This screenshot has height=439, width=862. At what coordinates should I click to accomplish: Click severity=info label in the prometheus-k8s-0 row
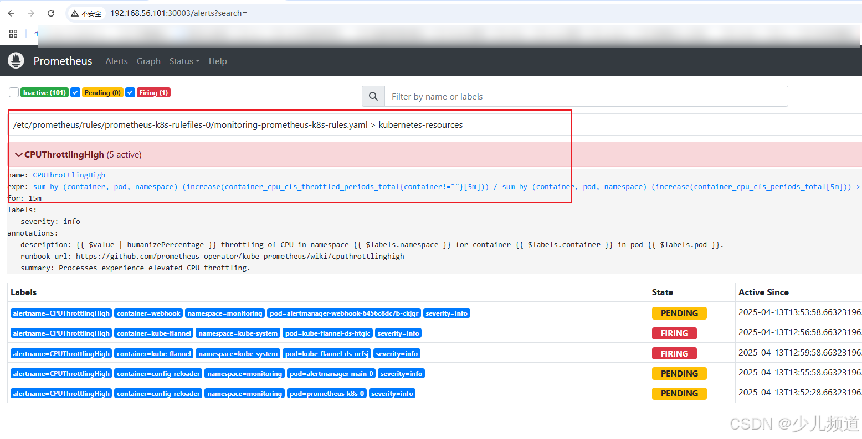[392, 394]
